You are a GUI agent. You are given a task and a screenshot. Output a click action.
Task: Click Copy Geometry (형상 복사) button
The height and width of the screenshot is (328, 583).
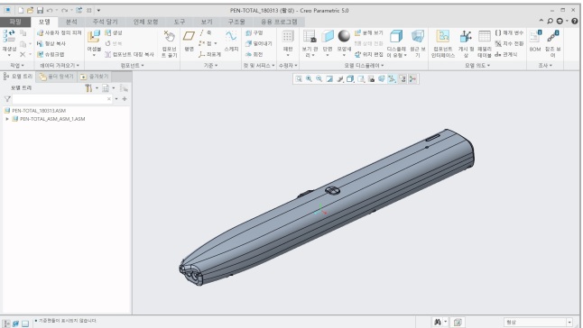coord(51,44)
